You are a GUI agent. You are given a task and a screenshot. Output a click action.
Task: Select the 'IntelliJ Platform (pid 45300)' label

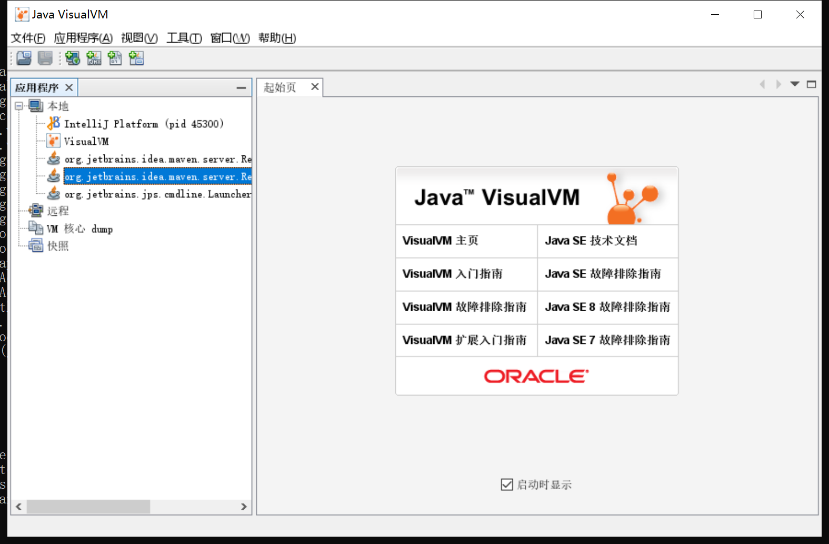144,124
